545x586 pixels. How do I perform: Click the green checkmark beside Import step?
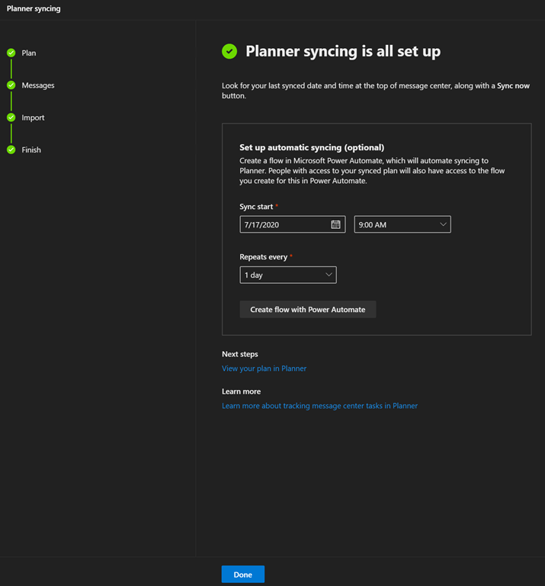pyautogui.click(x=11, y=118)
